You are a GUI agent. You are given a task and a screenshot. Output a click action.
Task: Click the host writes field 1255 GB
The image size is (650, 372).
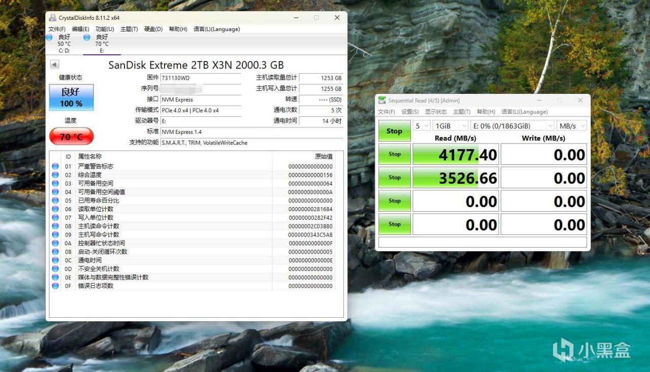tap(321, 89)
